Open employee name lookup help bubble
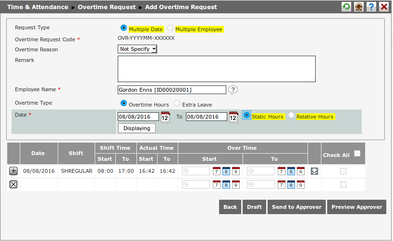Viewport: 393px width, 241px height. click(233, 90)
